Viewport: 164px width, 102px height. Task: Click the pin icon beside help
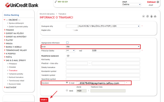coord(151,16)
